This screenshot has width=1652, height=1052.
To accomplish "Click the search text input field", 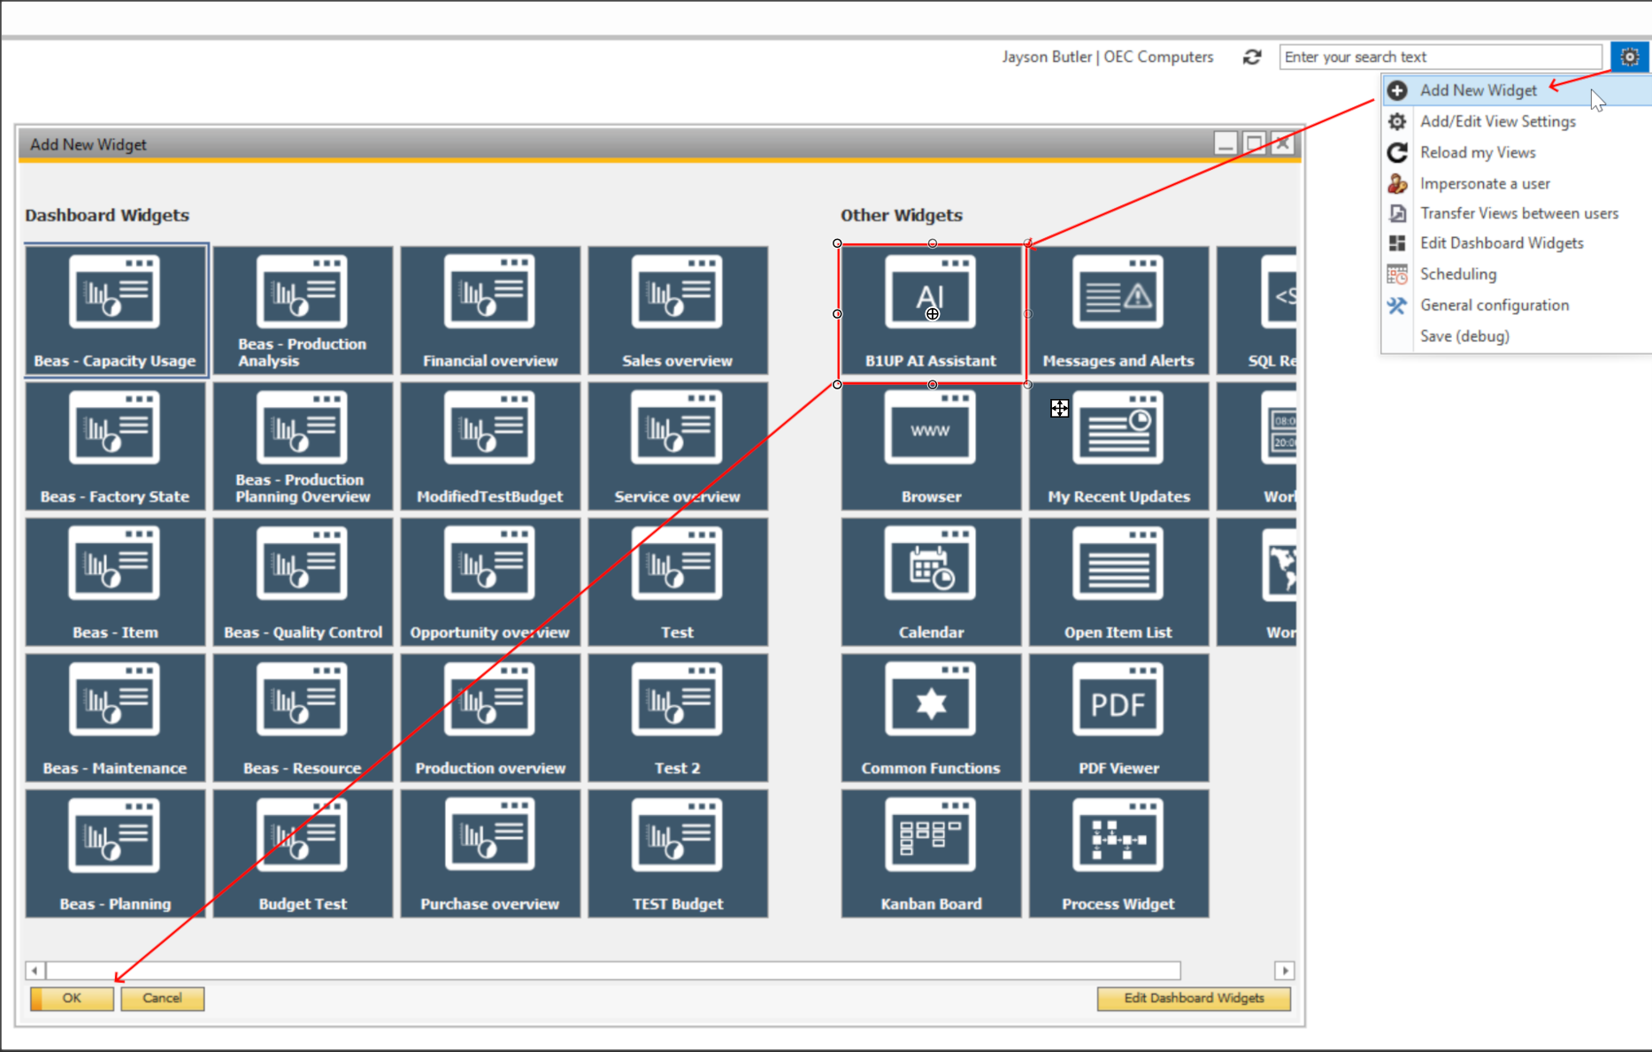I will 1440,58.
